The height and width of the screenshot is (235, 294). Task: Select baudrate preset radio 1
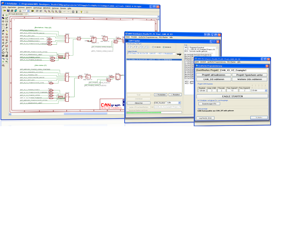255,87
